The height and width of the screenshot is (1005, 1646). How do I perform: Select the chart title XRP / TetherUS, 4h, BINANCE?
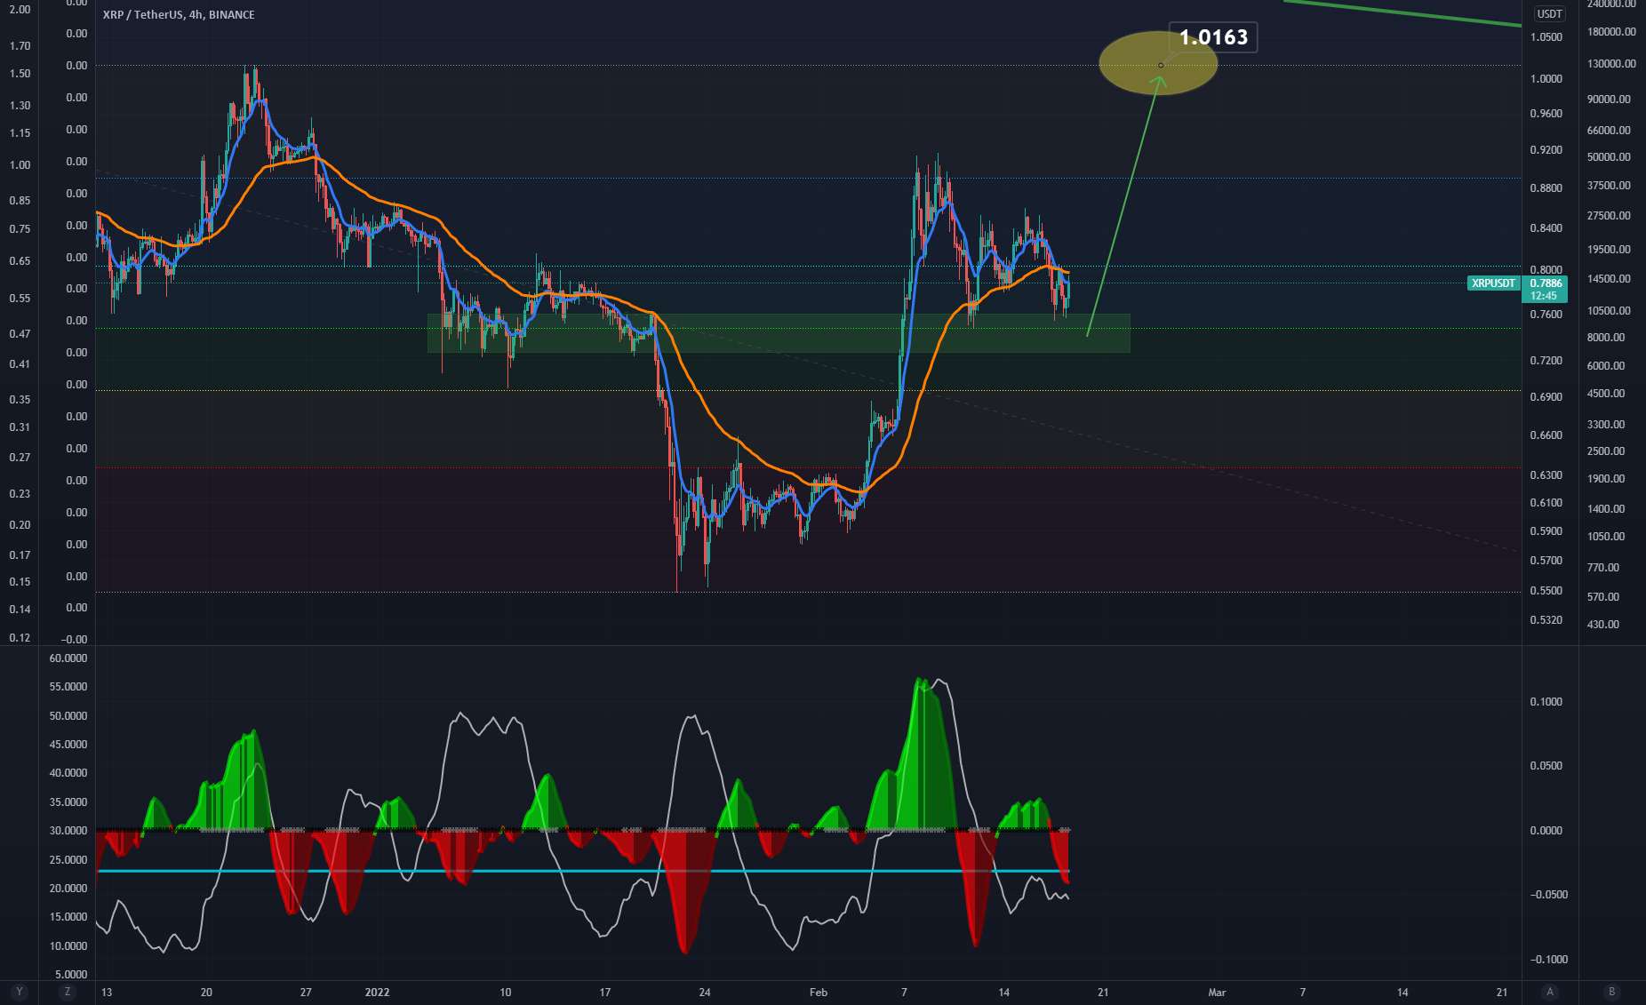click(179, 14)
